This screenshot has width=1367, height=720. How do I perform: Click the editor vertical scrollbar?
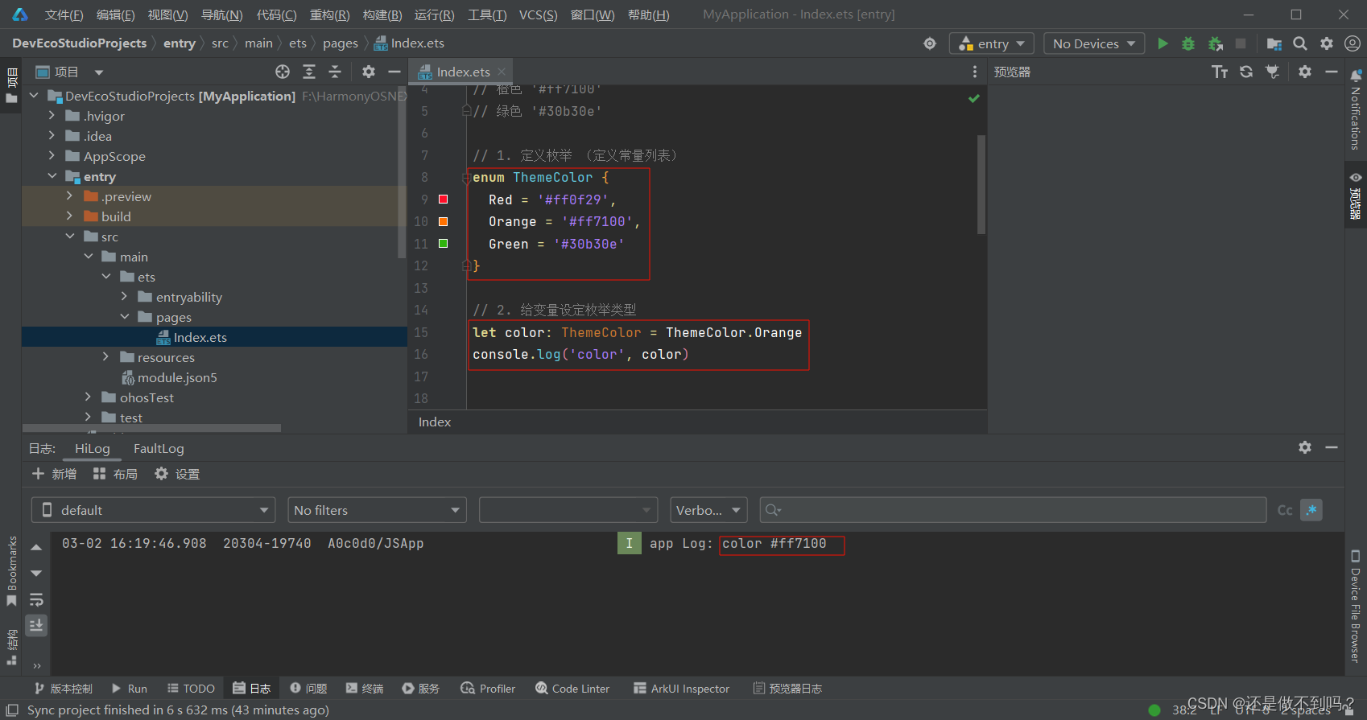pyautogui.click(x=981, y=184)
